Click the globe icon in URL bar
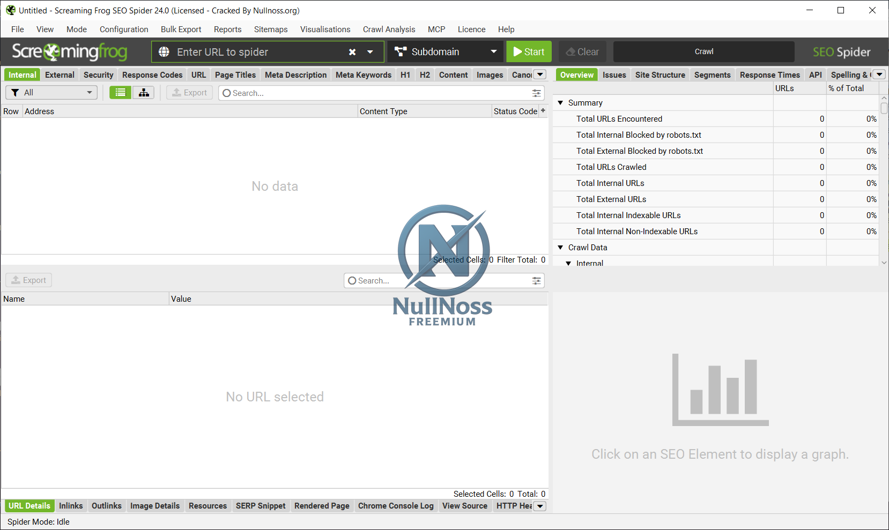The image size is (889, 530). 164,52
